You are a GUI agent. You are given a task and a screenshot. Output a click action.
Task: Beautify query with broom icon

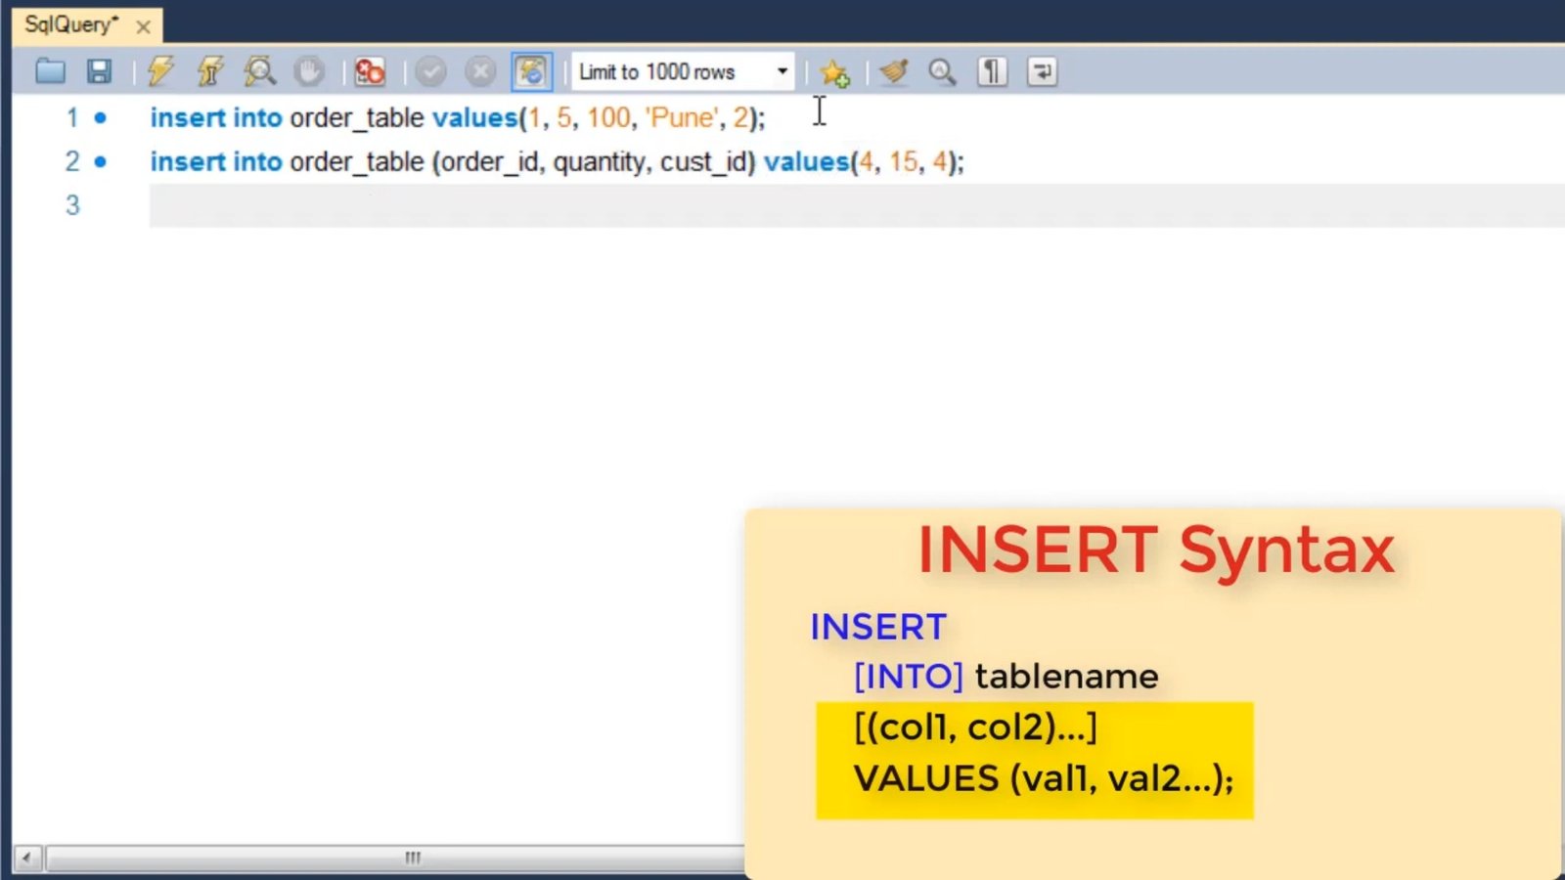[x=893, y=71]
